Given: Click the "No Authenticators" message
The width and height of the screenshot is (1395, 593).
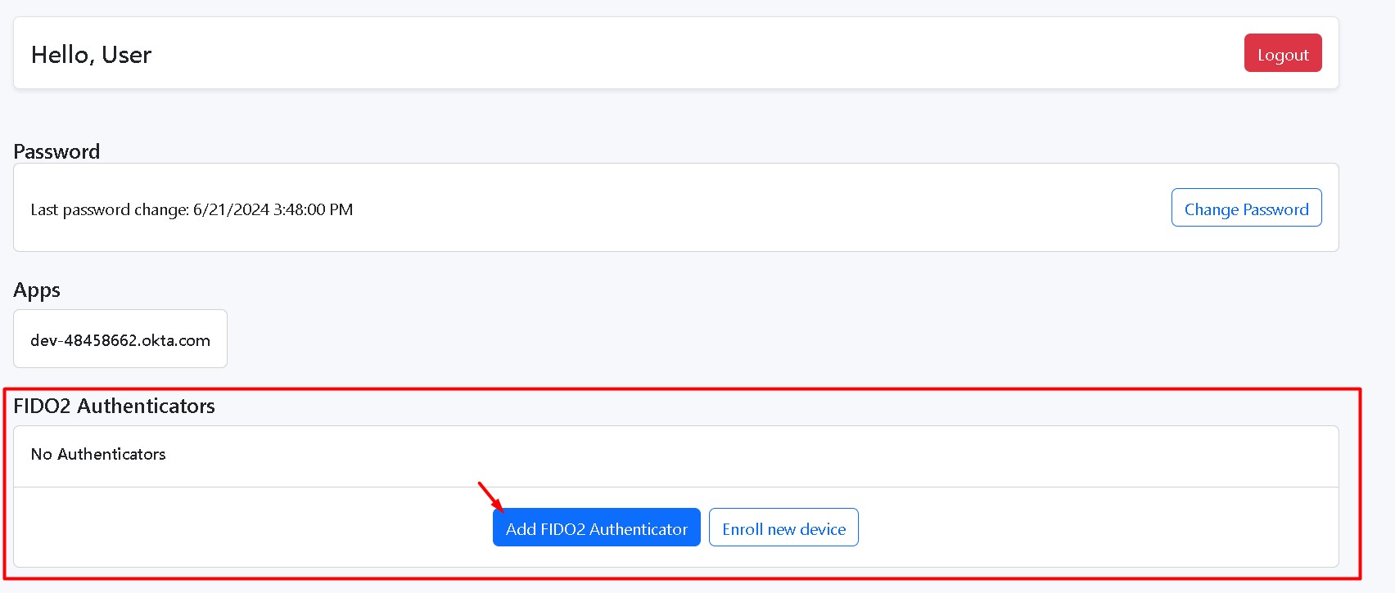Looking at the screenshot, I should [98, 454].
